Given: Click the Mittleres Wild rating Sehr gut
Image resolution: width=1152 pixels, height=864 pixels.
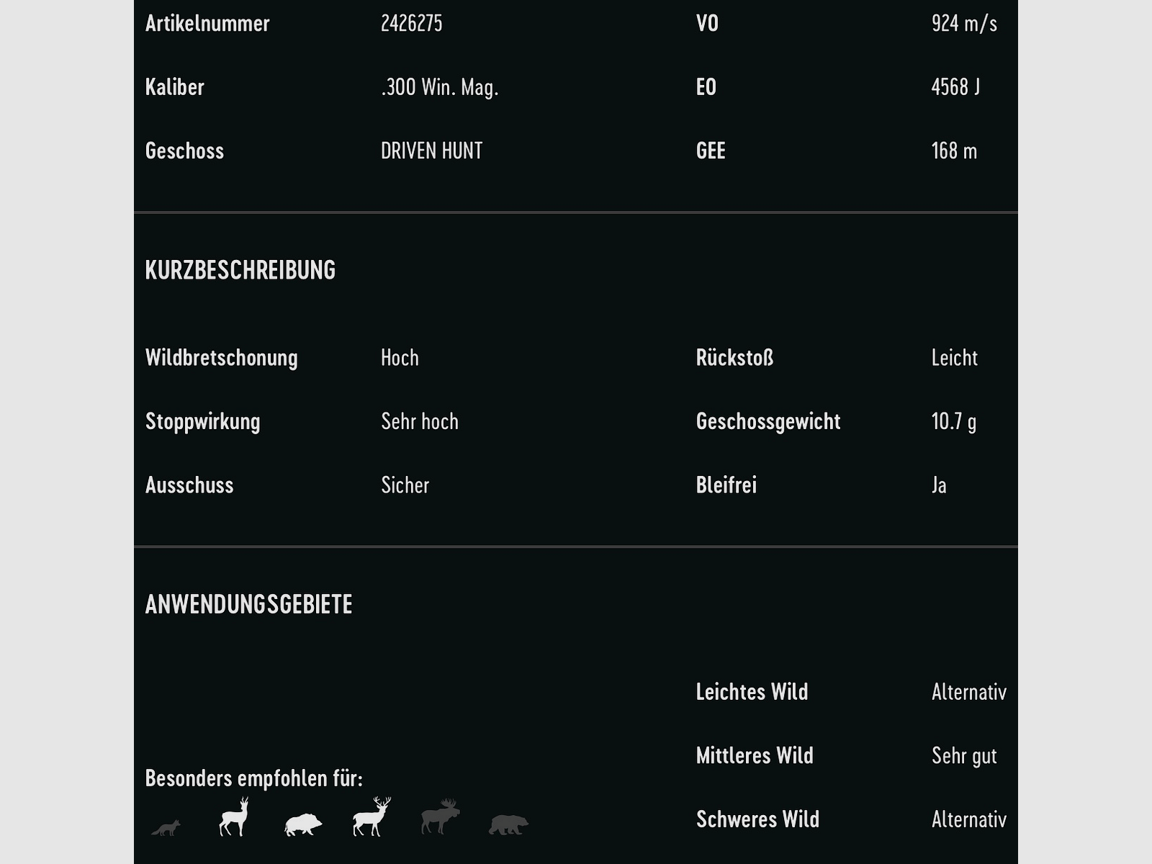Looking at the screenshot, I should click(964, 756).
